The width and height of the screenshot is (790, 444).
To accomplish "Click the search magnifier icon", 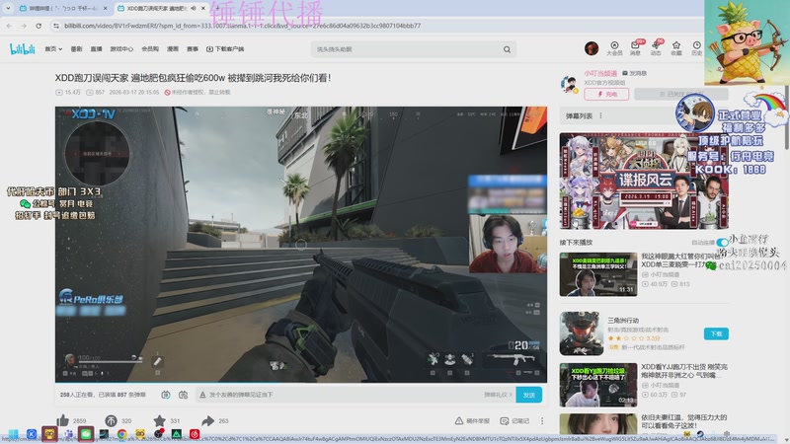I will point(507,49).
